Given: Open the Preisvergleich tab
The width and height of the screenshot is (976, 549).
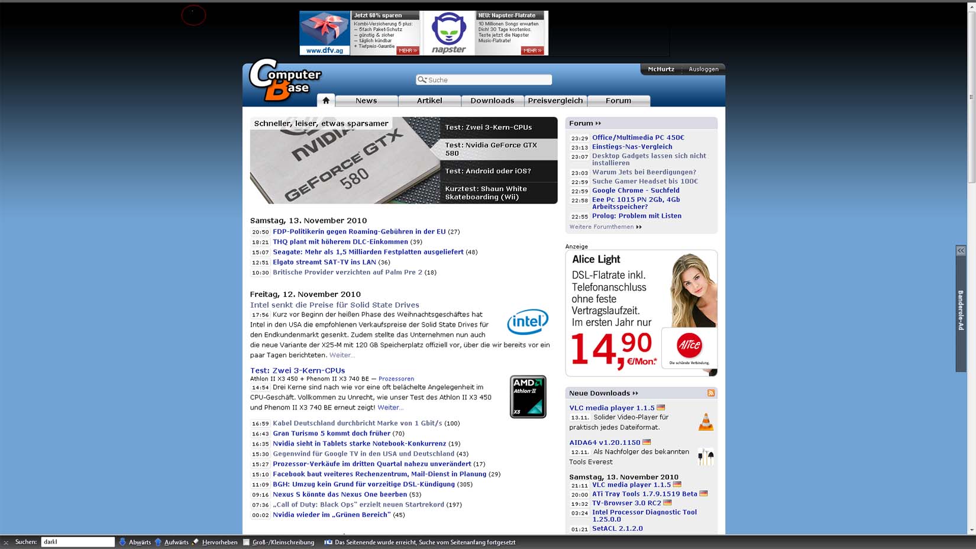Looking at the screenshot, I should click(555, 101).
